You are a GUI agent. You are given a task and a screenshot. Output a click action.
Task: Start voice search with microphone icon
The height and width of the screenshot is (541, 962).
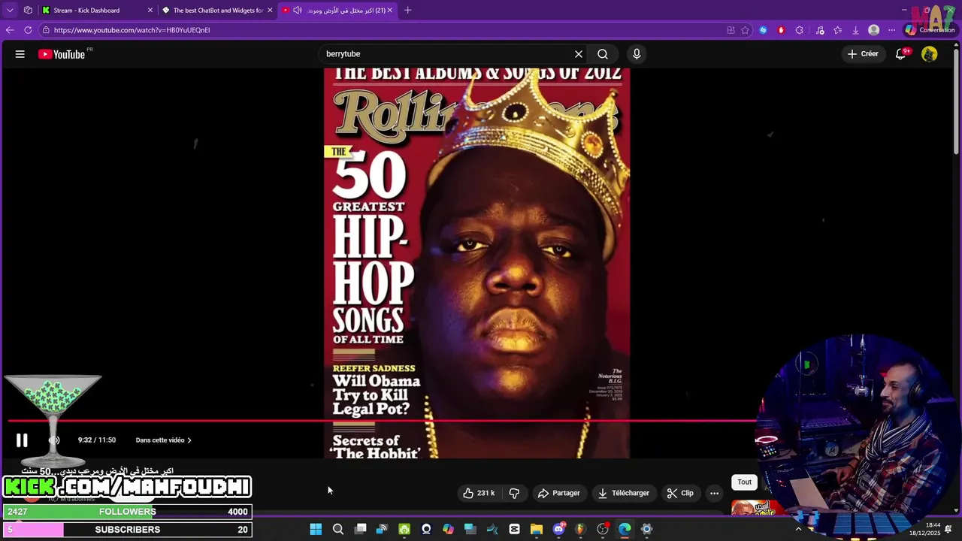(x=637, y=54)
